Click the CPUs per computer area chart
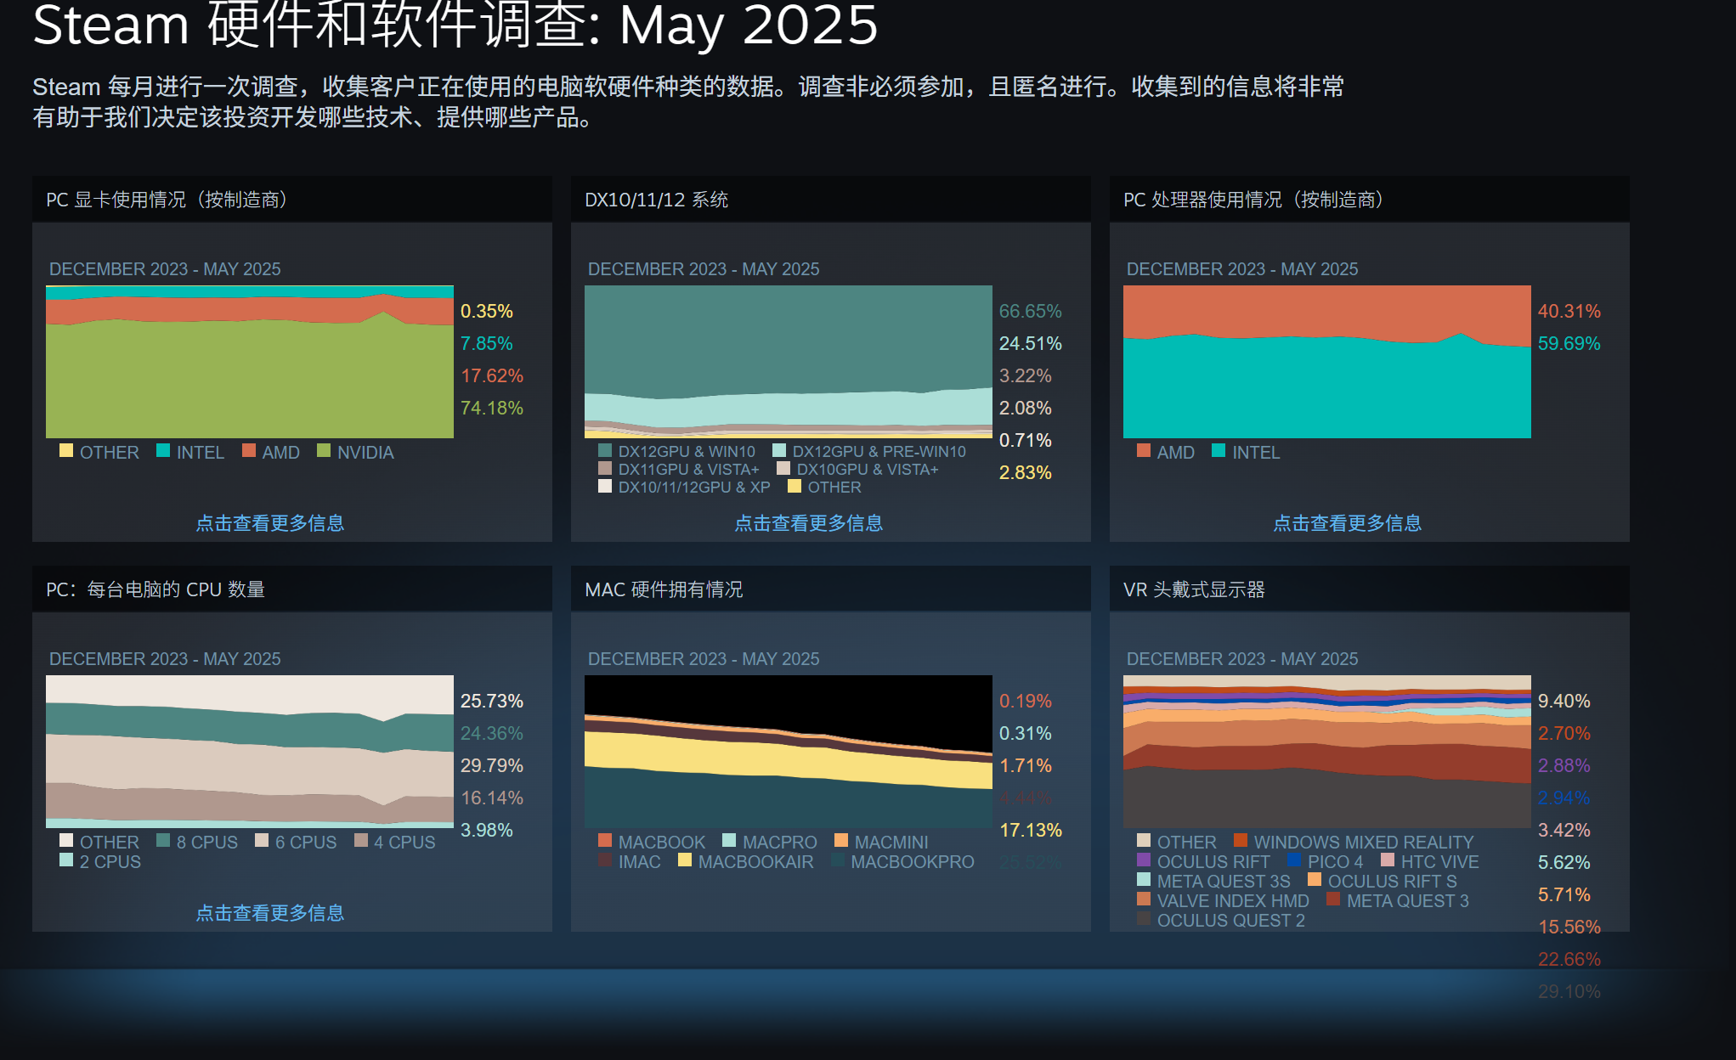The width and height of the screenshot is (1736, 1060). coord(250,752)
